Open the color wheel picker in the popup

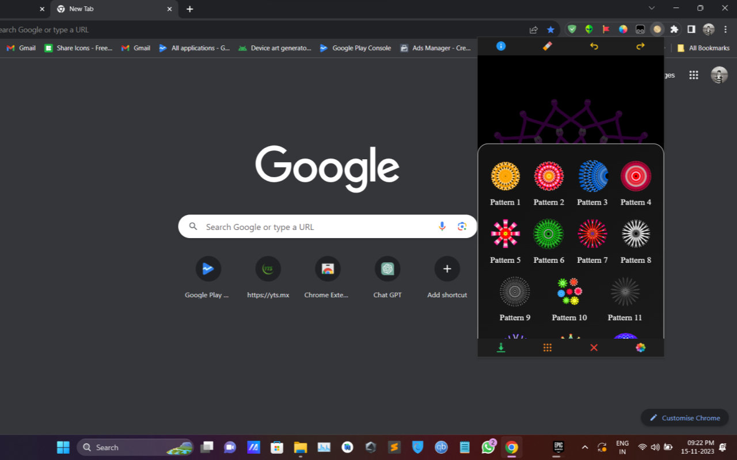point(640,347)
